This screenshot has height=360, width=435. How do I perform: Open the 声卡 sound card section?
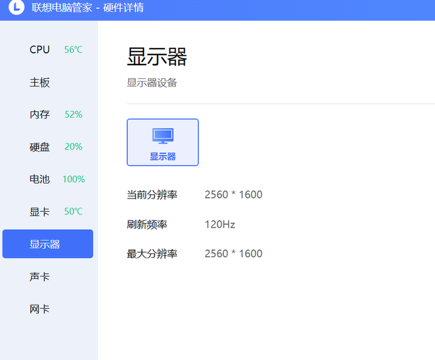pyautogui.click(x=40, y=277)
